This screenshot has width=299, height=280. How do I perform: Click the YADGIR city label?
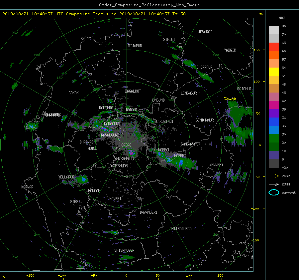pyautogui.click(x=230, y=50)
